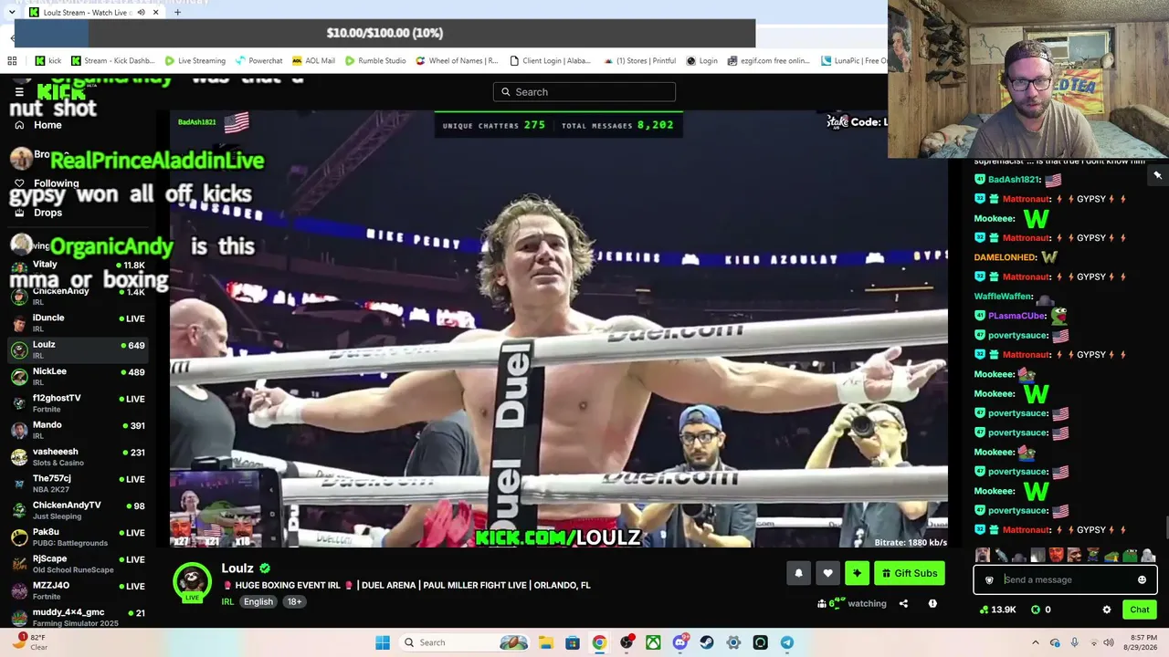This screenshot has width=1169, height=657.
Task: Click the pinned message icon in chat
Action: 1158,175
